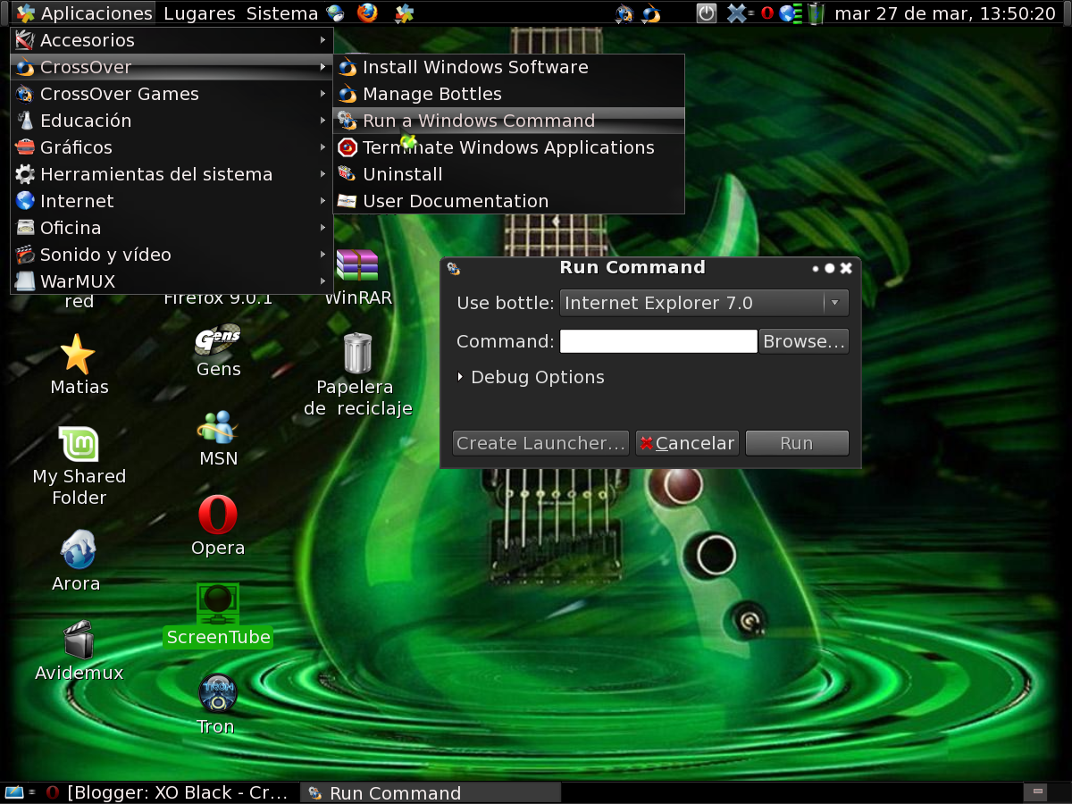
Task: Open the Use bottle dropdown
Action: click(x=704, y=303)
